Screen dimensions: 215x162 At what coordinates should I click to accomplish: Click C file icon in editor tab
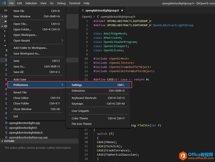[x=83, y=10]
